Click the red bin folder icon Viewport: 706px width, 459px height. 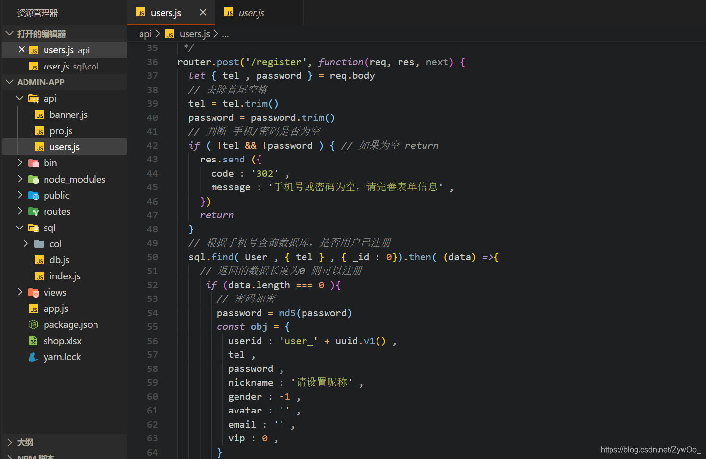point(33,163)
